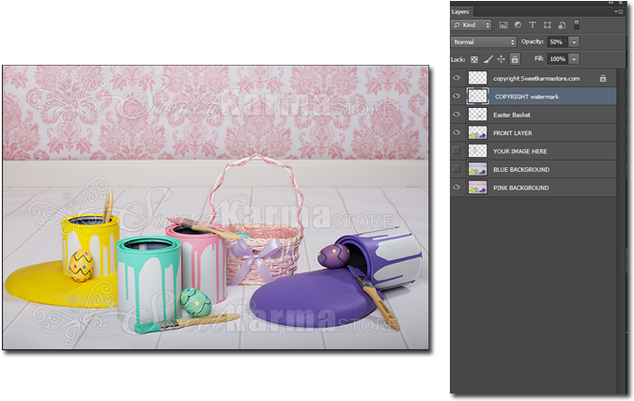Screen dimensions: 634x401
Task: Select the PINK BACKGROUND layer name
Action: click(x=520, y=188)
